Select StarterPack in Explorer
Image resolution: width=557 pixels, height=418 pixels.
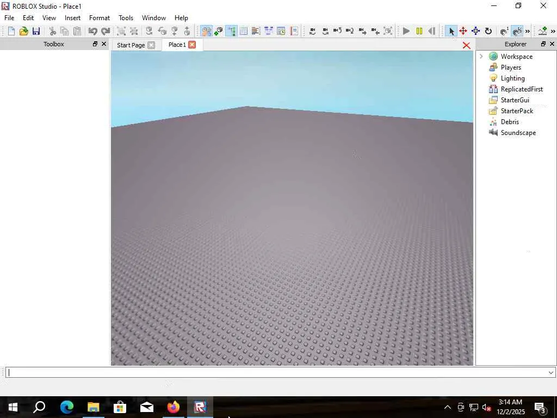click(517, 111)
